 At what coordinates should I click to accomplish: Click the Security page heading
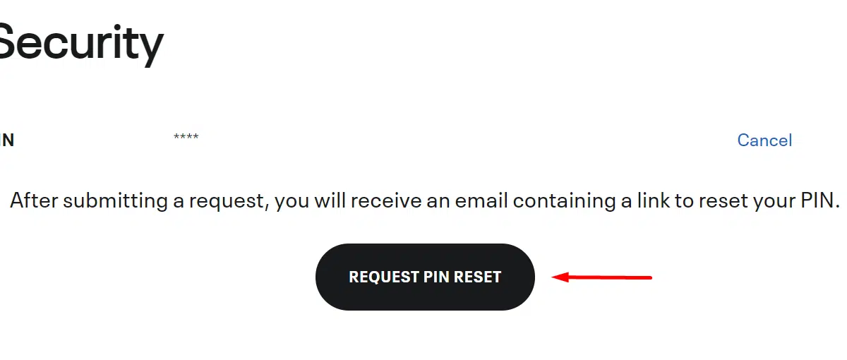[x=80, y=44]
